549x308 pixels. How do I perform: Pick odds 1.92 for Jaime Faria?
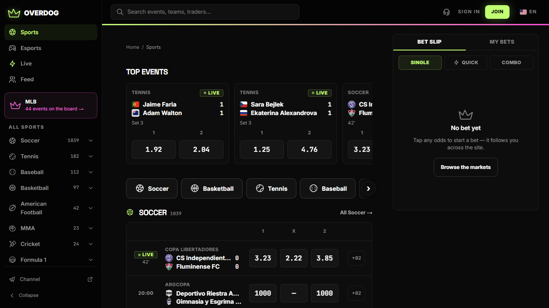coord(154,149)
